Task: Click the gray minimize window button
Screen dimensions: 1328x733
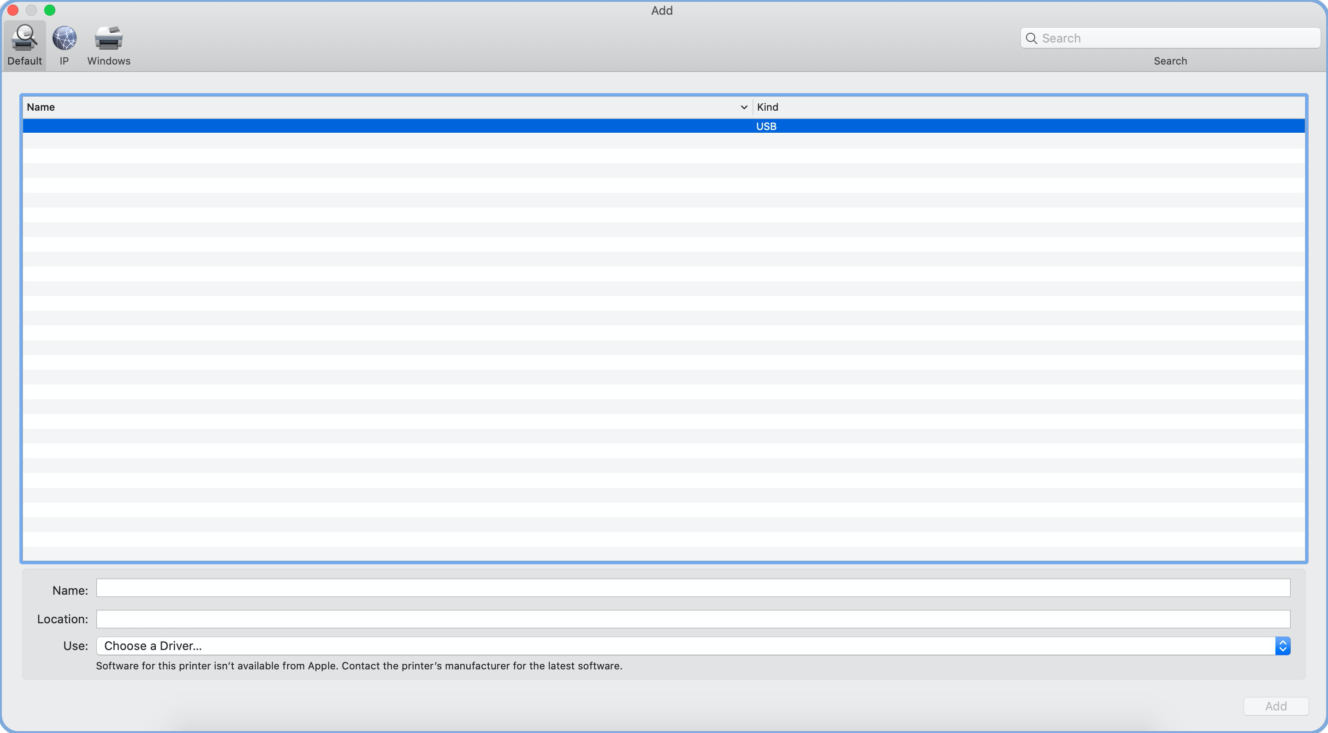Action: tap(31, 10)
